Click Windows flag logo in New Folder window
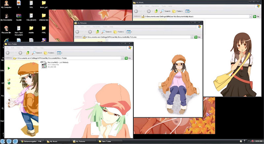The image size is (264, 144). [x=130, y=48]
